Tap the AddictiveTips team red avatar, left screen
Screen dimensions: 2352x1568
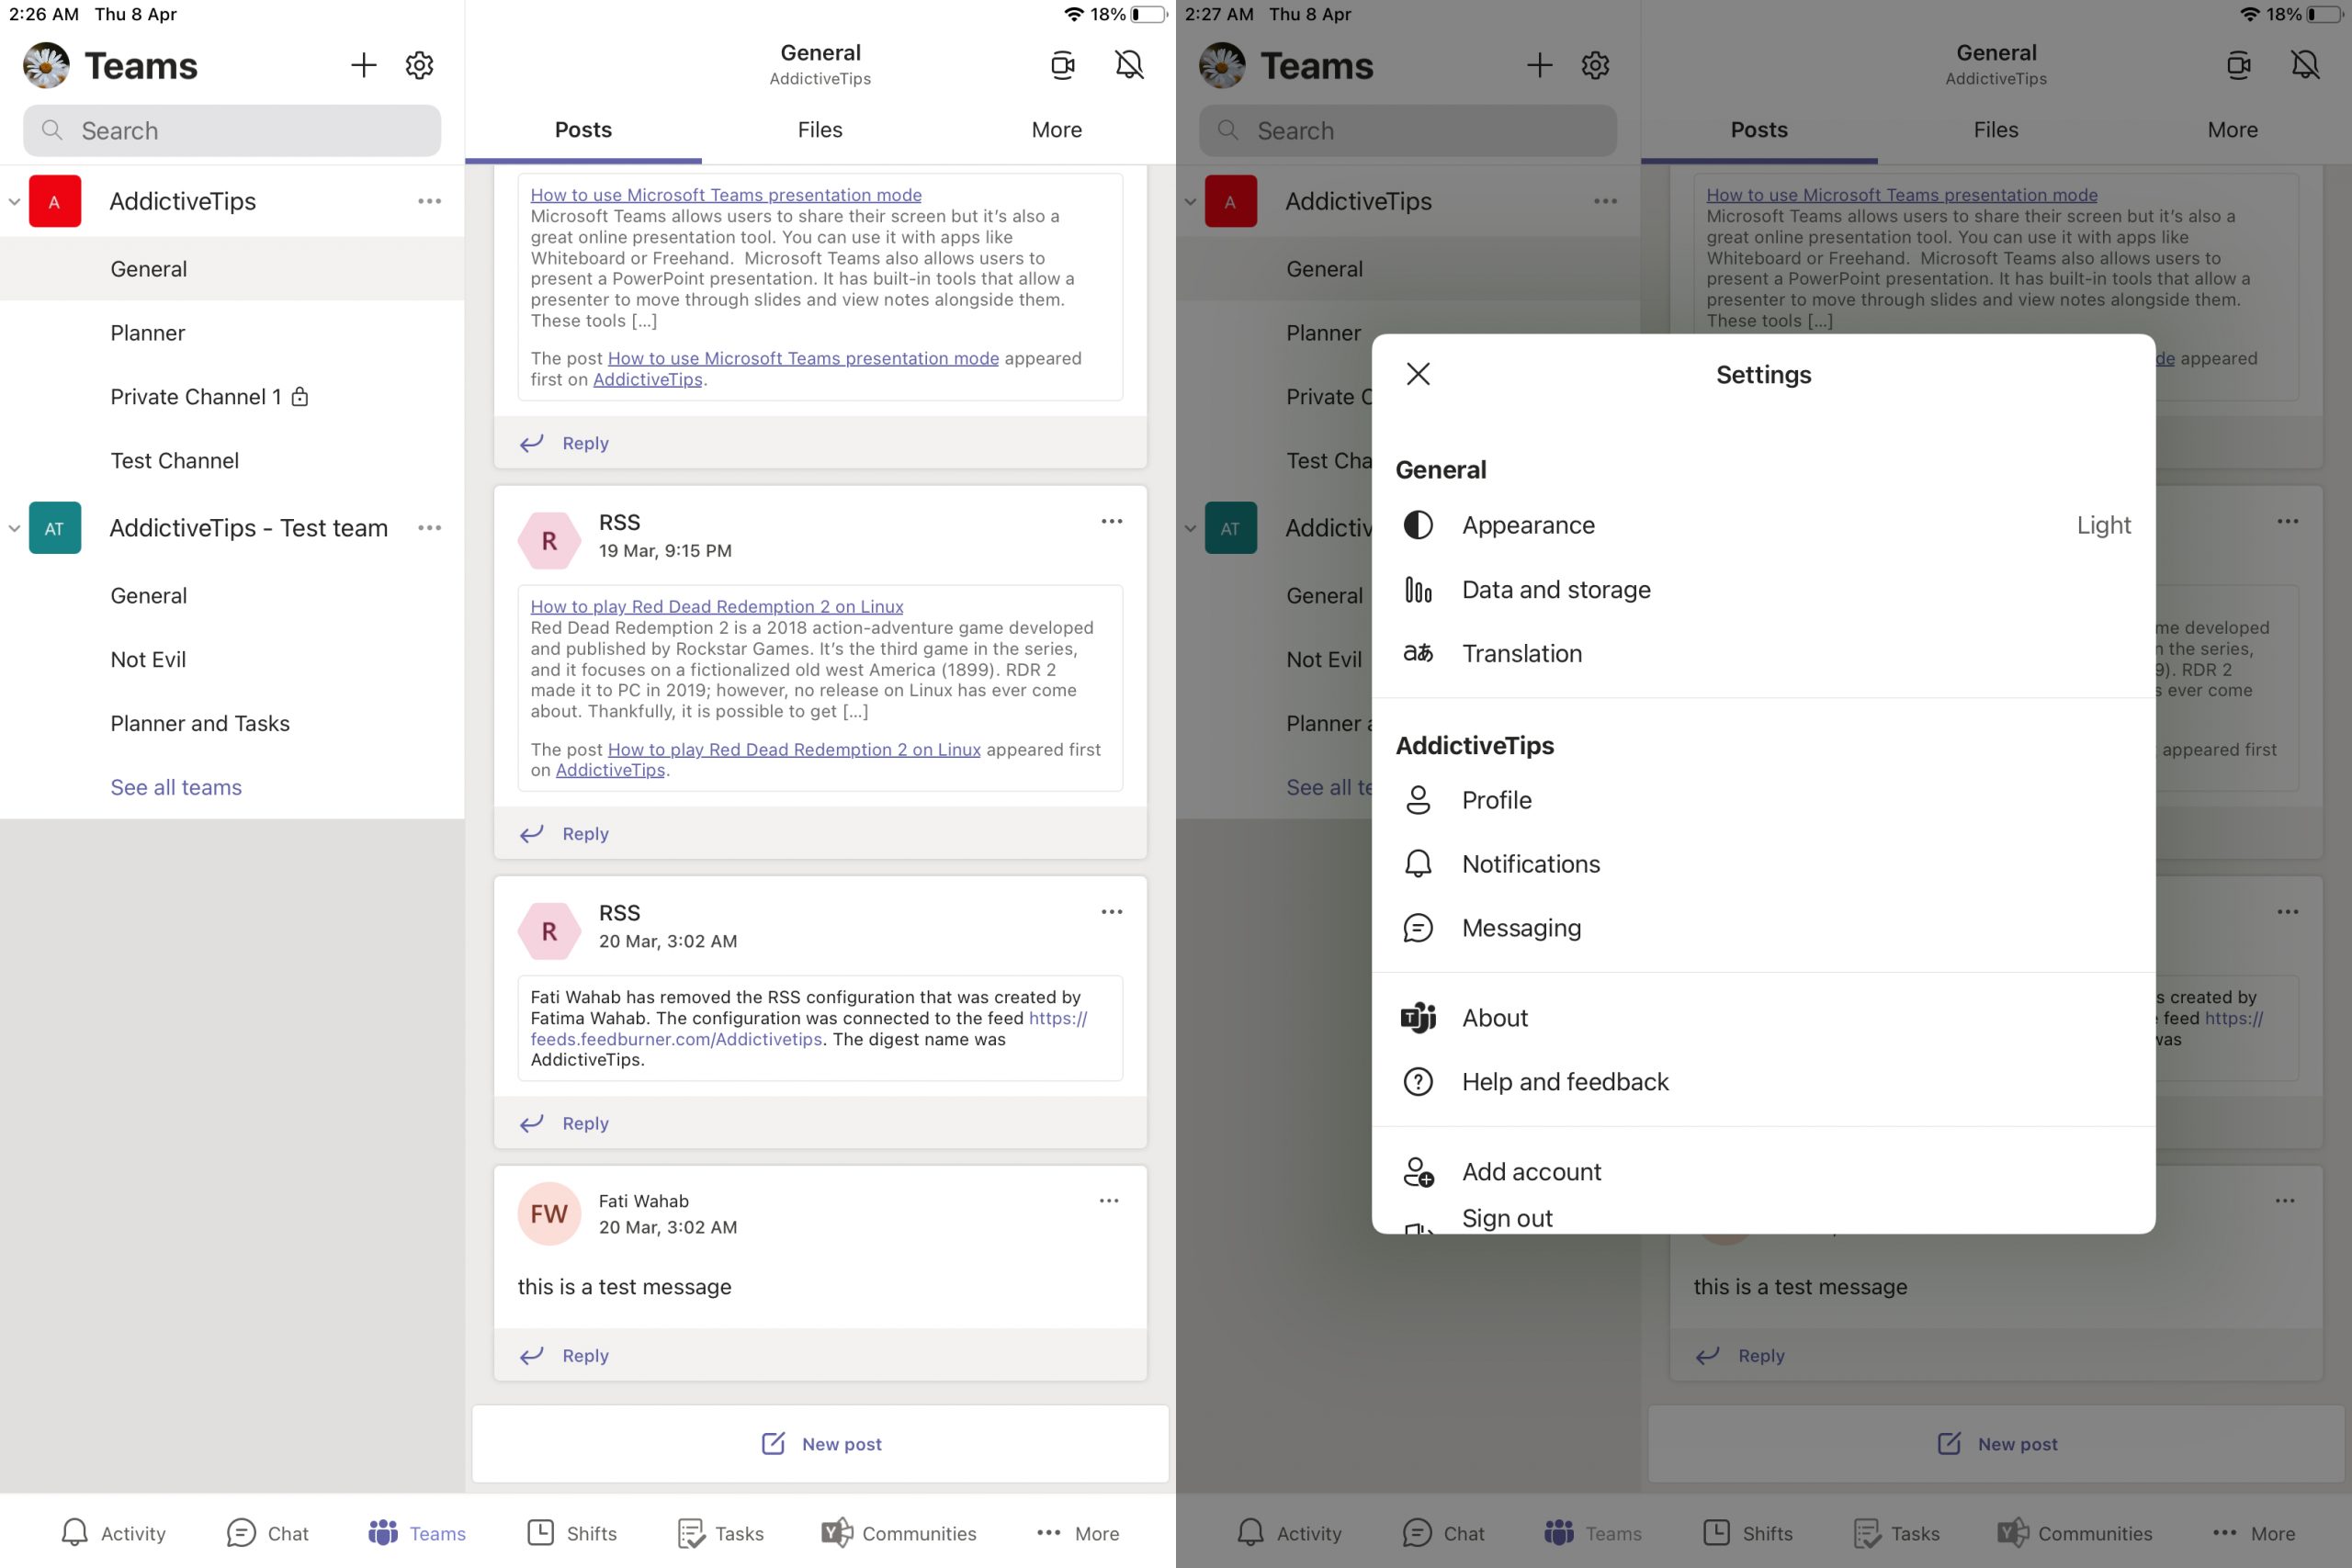point(55,201)
